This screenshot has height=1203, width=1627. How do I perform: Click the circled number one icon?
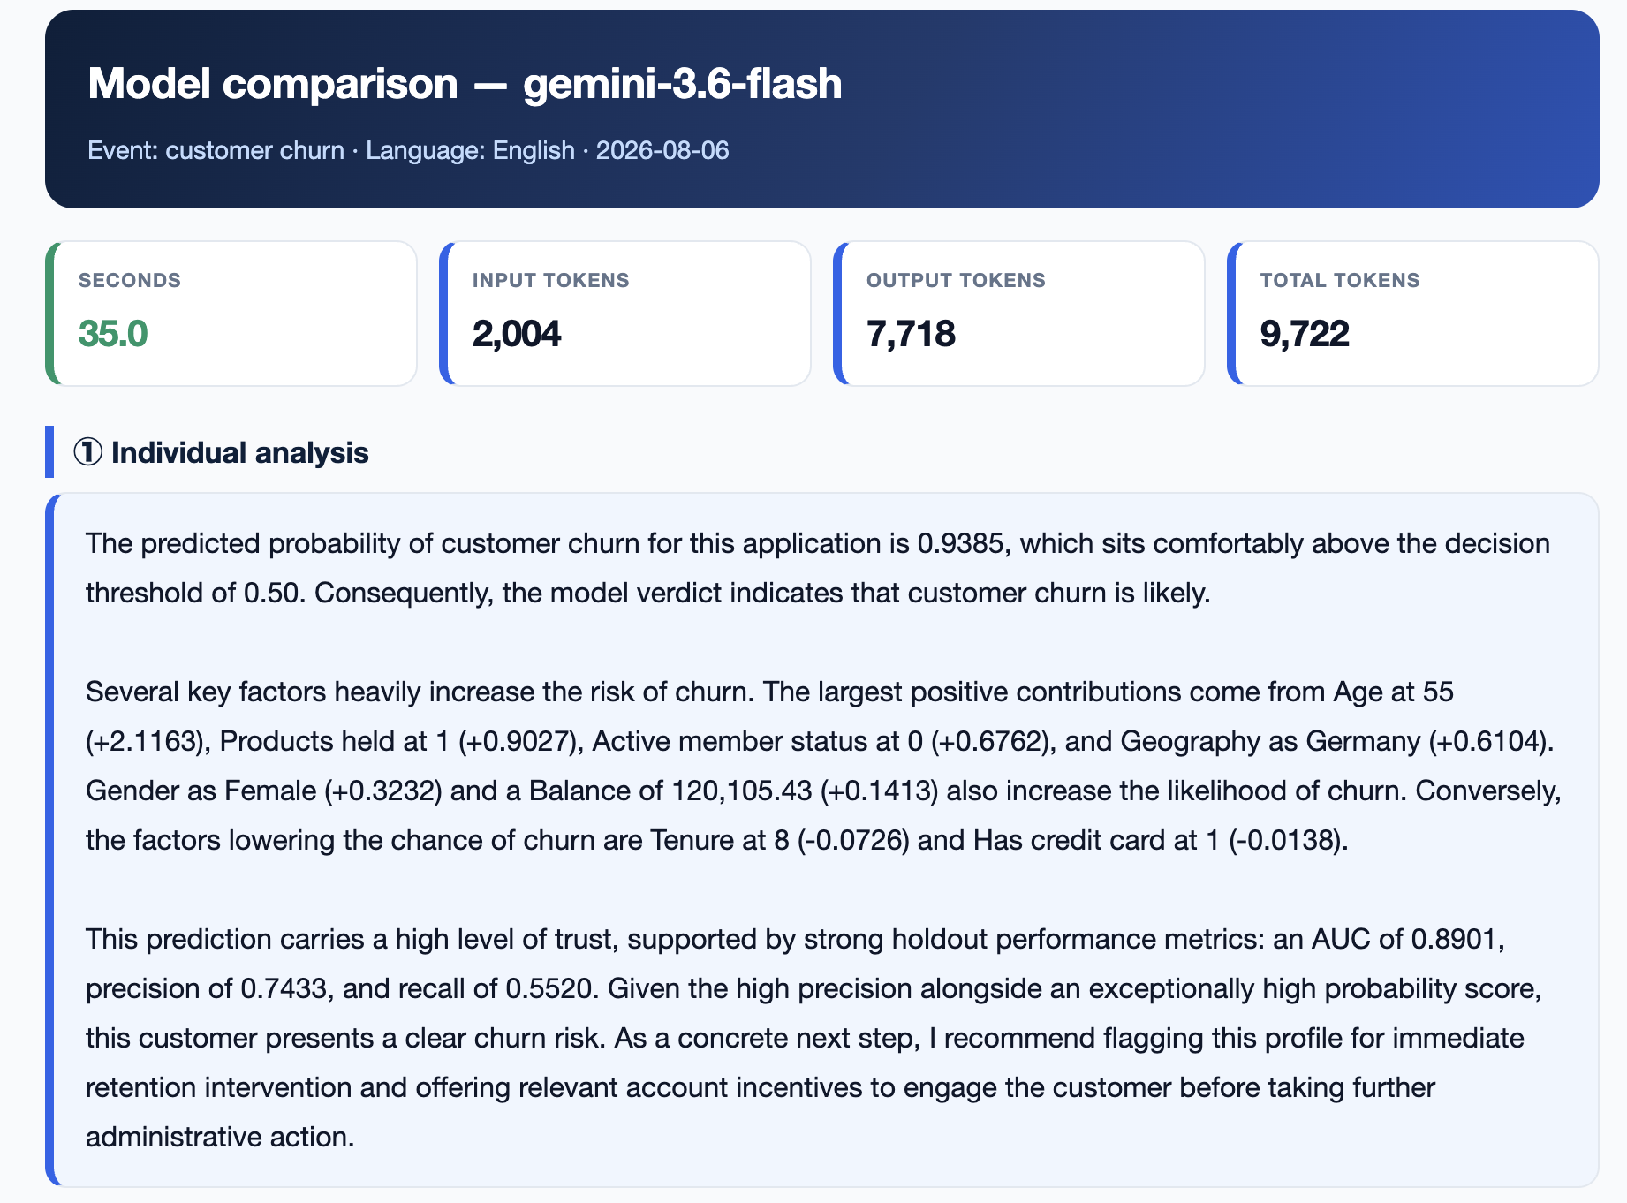[87, 452]
